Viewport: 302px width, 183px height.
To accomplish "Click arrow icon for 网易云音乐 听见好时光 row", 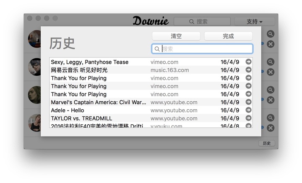I will (x=248, y=70).
